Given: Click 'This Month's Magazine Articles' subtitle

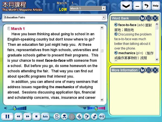Looking at the screenshot, I should coord(22,10).
